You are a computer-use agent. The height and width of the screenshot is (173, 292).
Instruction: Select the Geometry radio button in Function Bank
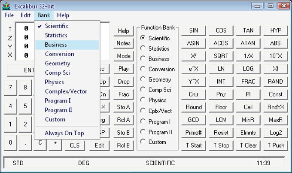click(x=143, y=79)
